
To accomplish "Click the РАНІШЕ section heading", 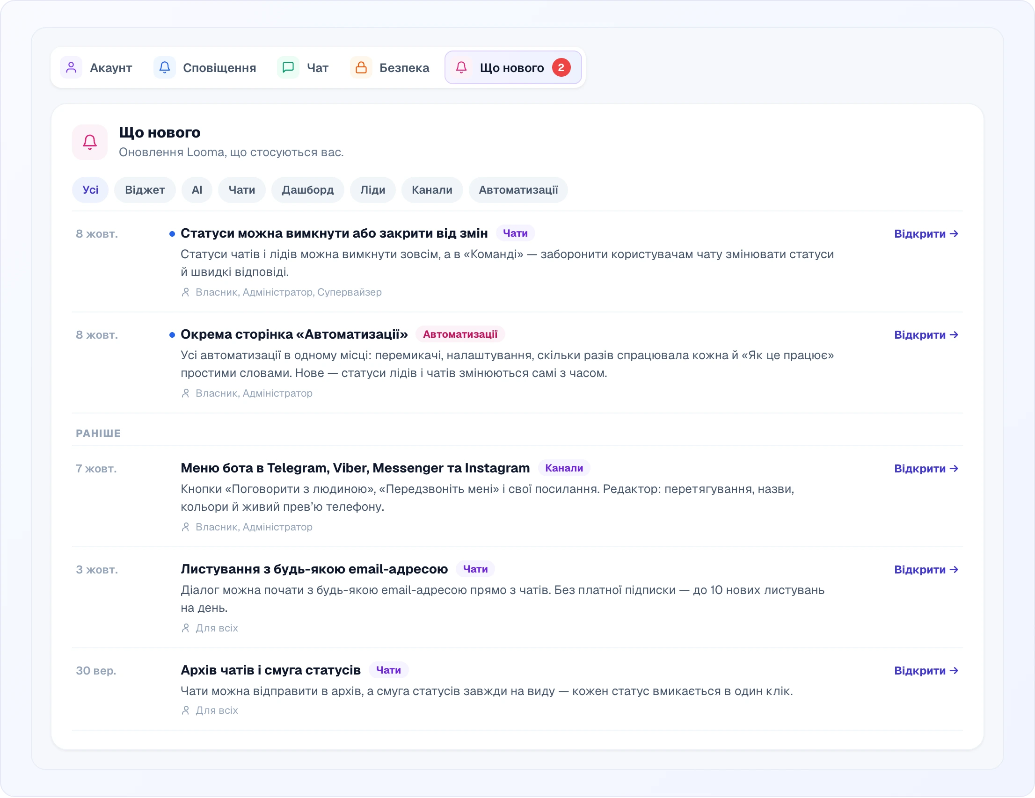I will (98, 434).
